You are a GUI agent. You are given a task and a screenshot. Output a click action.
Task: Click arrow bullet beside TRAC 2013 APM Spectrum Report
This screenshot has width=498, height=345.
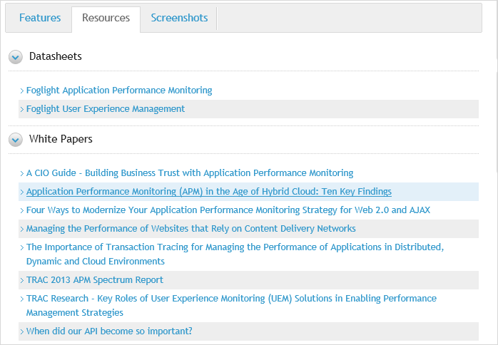coord(22,281)
